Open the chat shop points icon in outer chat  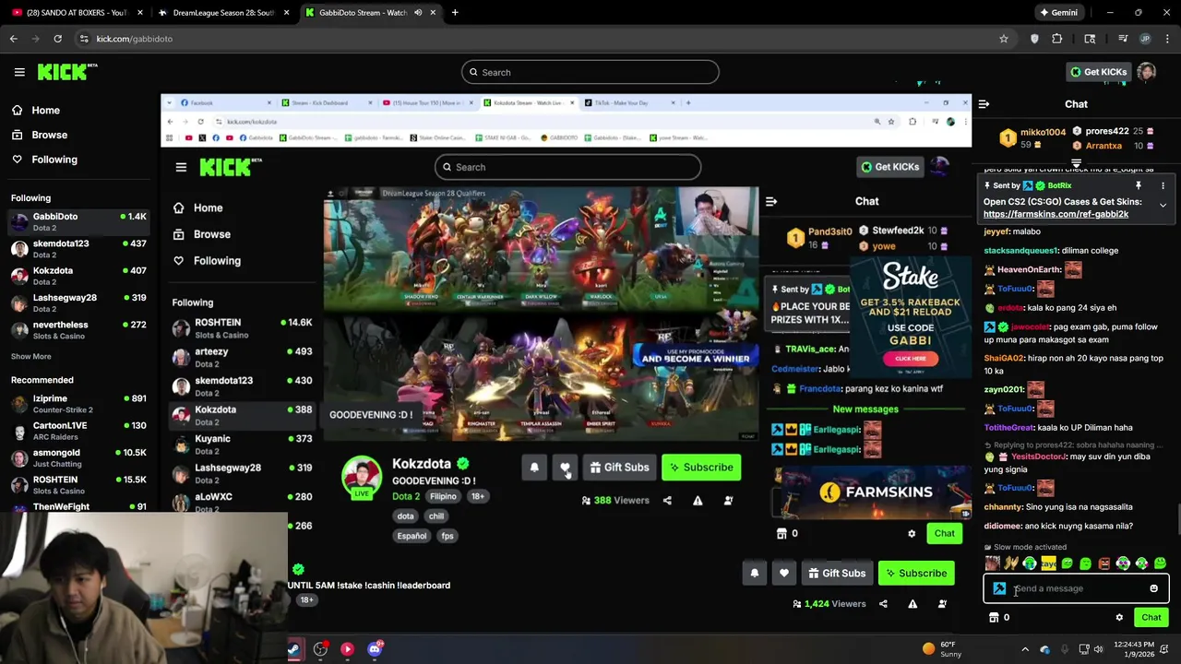click(994, 618)
